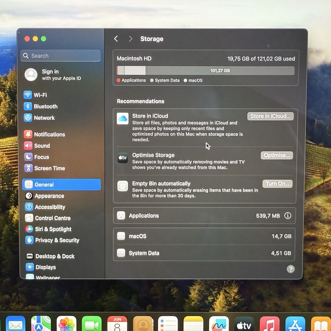Open Photos from the Dock
The height and width of the screenshot is (331, 331).
(66, 324)
